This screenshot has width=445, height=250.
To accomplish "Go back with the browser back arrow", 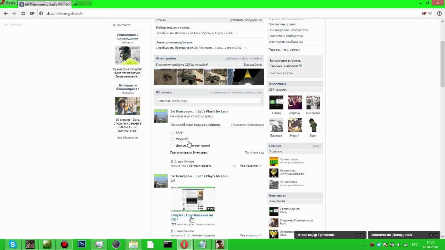I will click(6, 14).
